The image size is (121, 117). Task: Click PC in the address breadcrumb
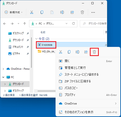[40, 24]
